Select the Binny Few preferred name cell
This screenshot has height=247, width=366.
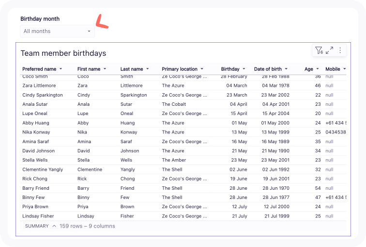[x=33, y=198]
